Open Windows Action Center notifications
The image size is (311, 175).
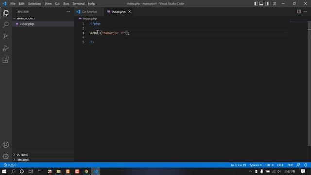pos(303,171)
